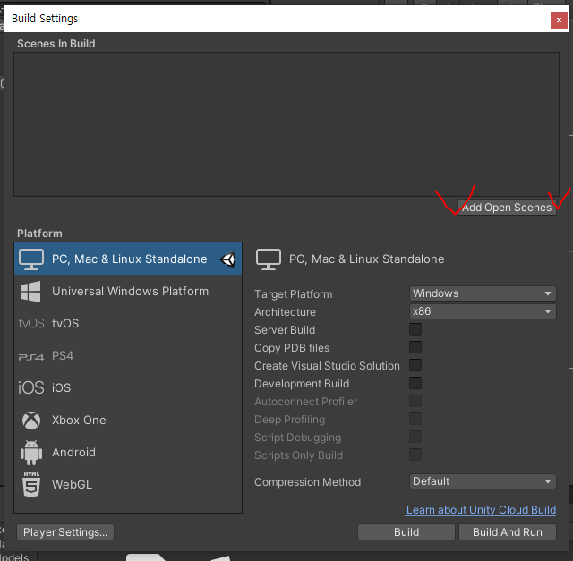Screen dimensions: 573x561
Task: Select the PS4 platform row text
Action: coord(63,356)
